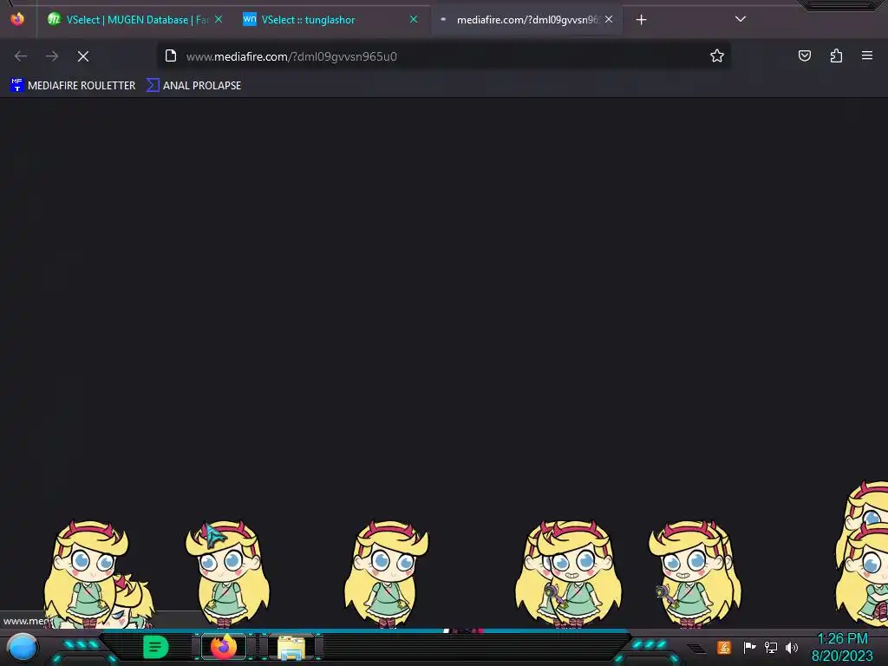This screenshot has width=888, height=666.
Task: Open the extensions puzzle menu
Action: [x=836, y=55]
